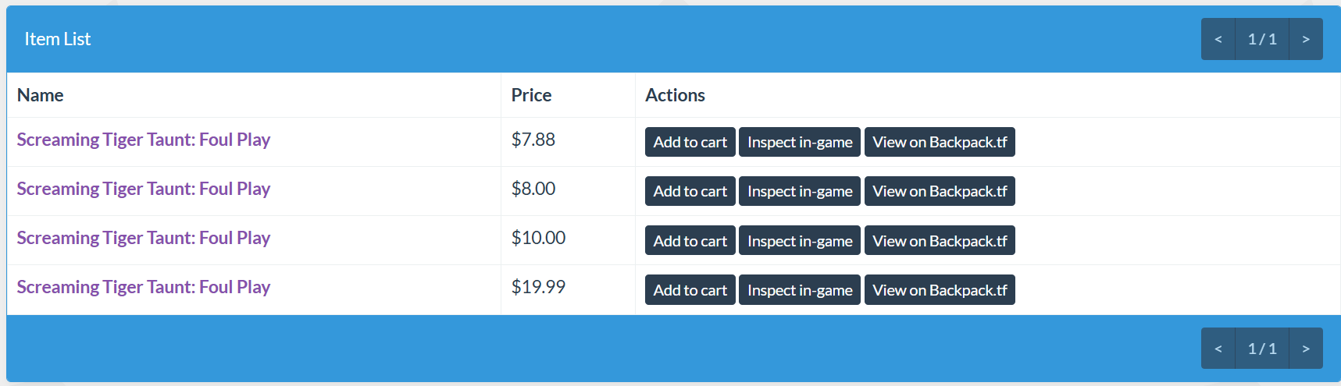The width and height of the screenshot is (1341, 386).
Task: Add the $10.00 item to cart
Action: [x=690, y=240]
